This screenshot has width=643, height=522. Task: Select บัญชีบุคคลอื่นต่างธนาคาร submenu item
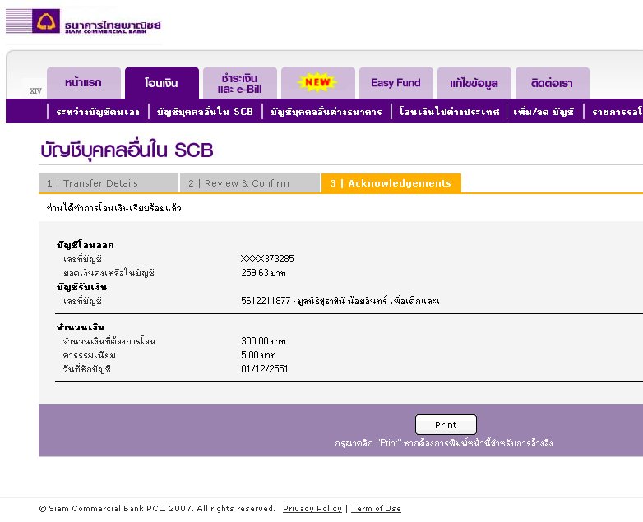click(x=326, y=112)
